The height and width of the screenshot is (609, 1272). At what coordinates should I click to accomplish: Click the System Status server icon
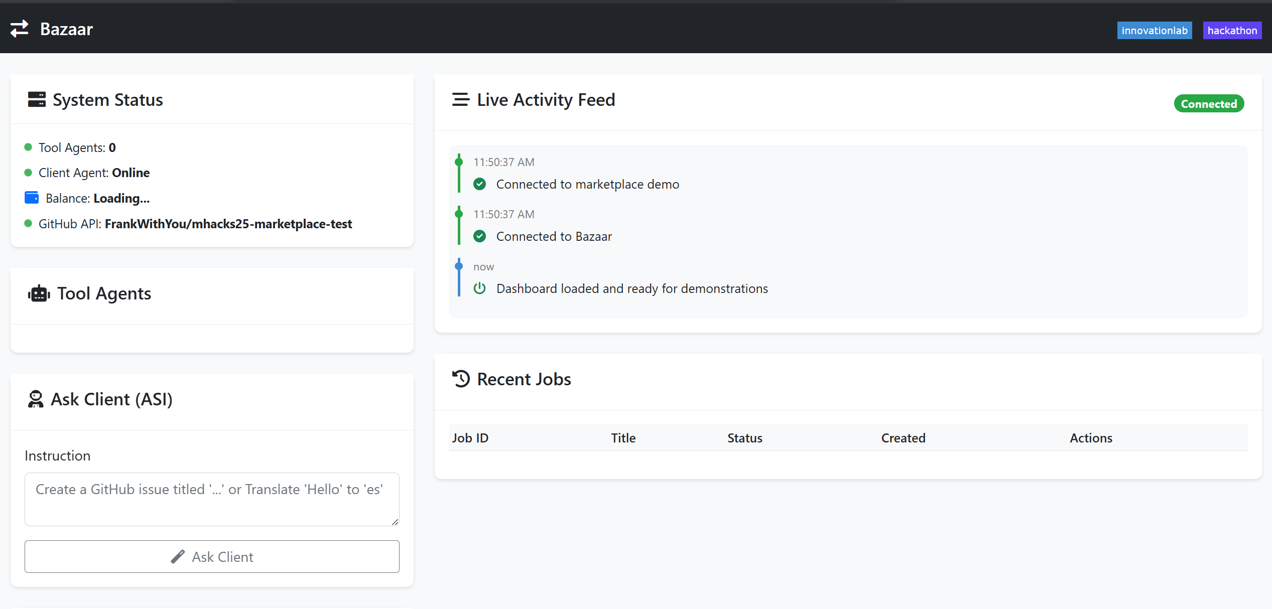(x=37, y=99)
